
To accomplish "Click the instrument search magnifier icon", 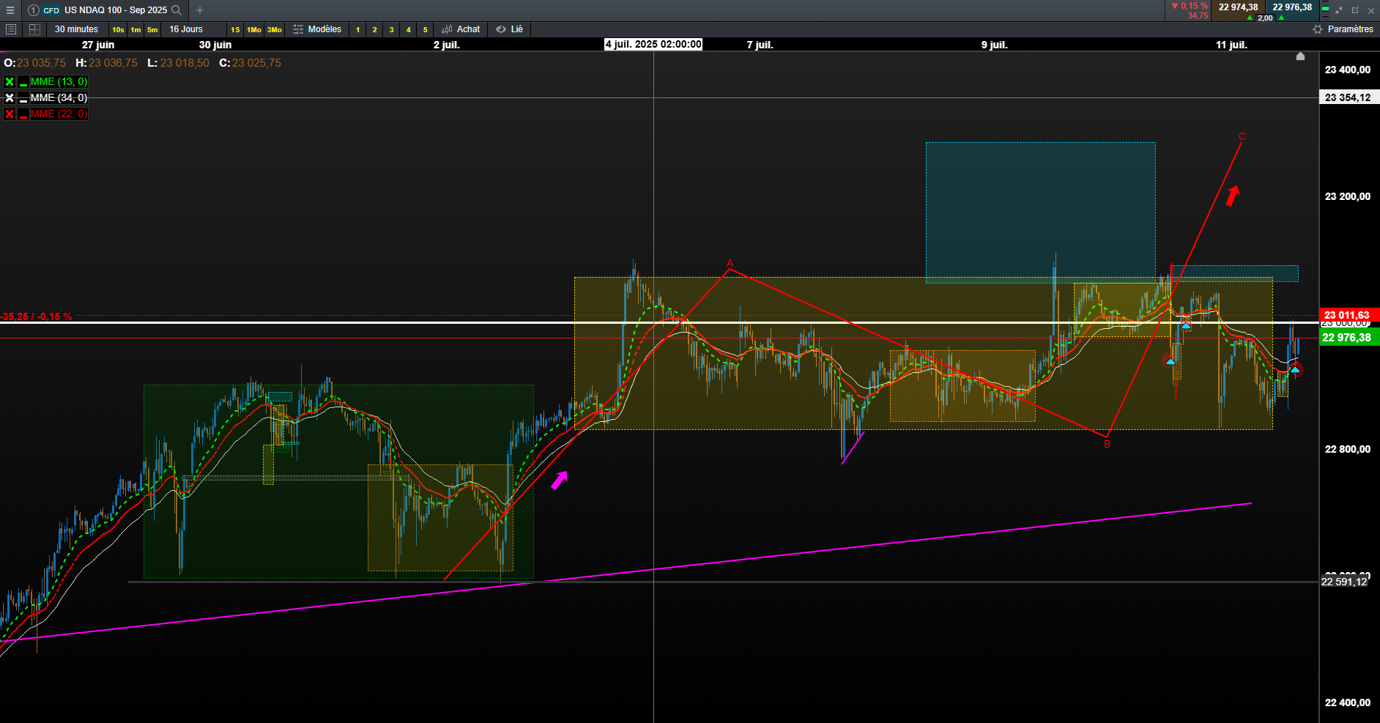I will (x=177, y=10).
